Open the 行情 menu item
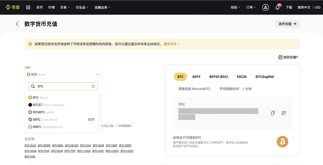Screen dimensions: 323x165 point(51,7)
